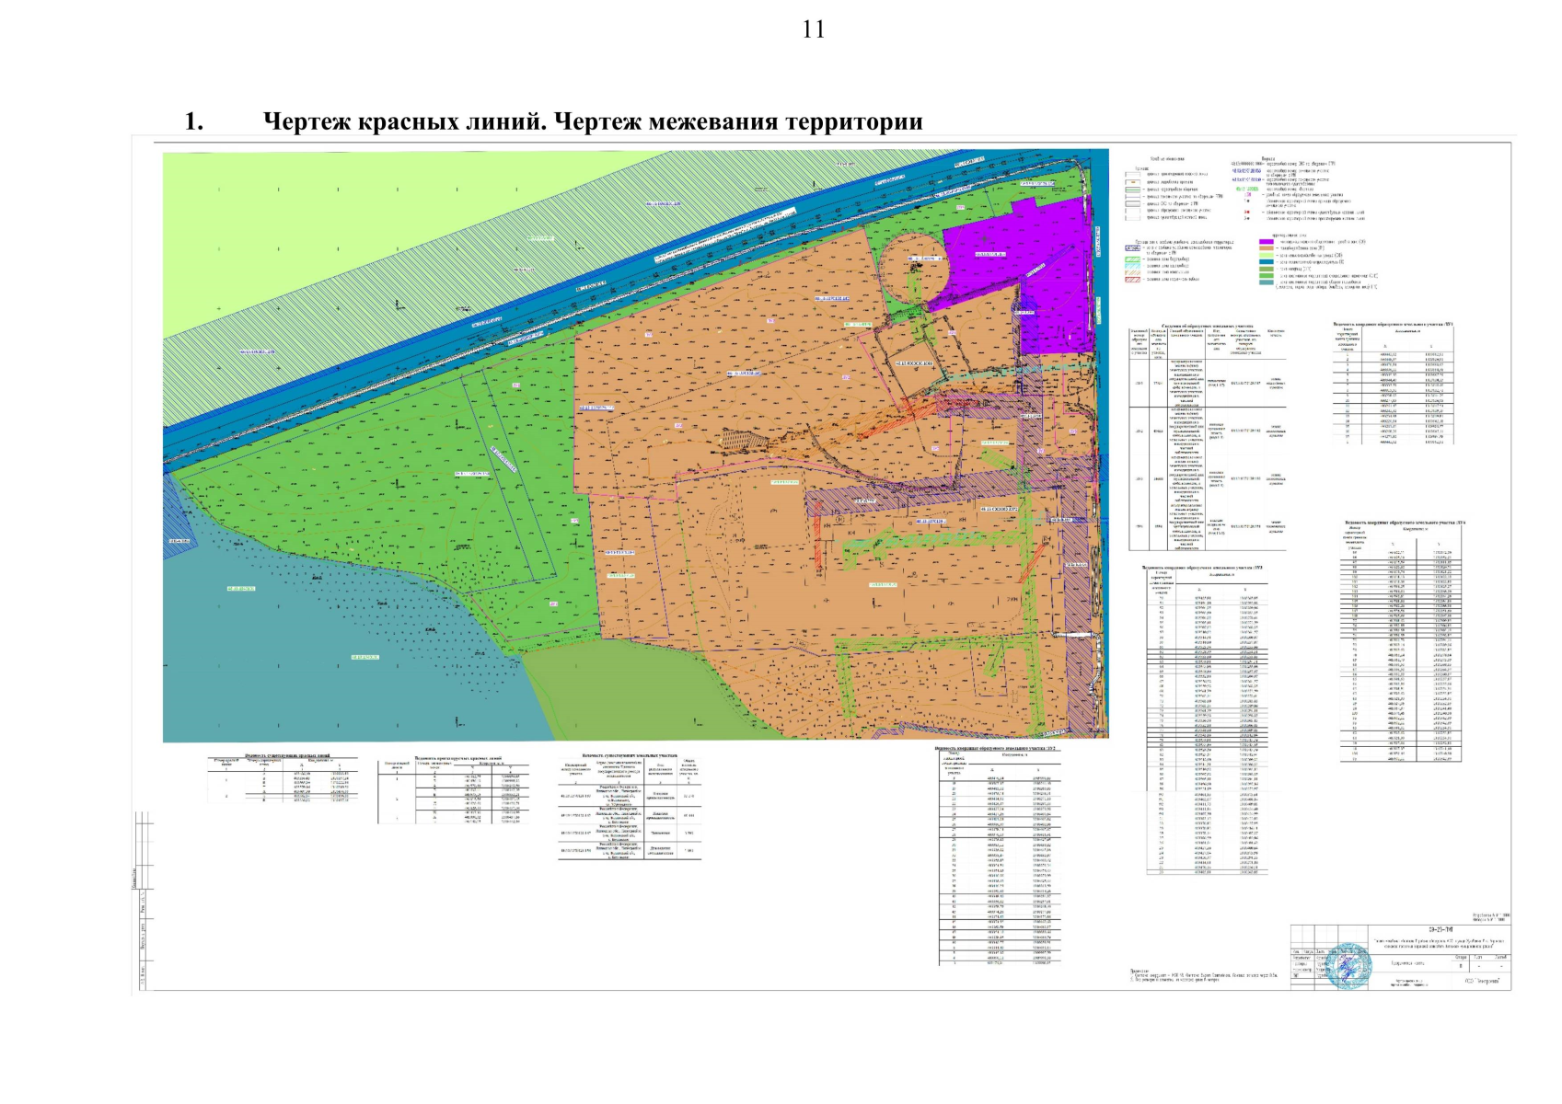The image size is (1562, 1104).
Task: Click the purple legend color swatch
Action: click(x=1266, y=242)
